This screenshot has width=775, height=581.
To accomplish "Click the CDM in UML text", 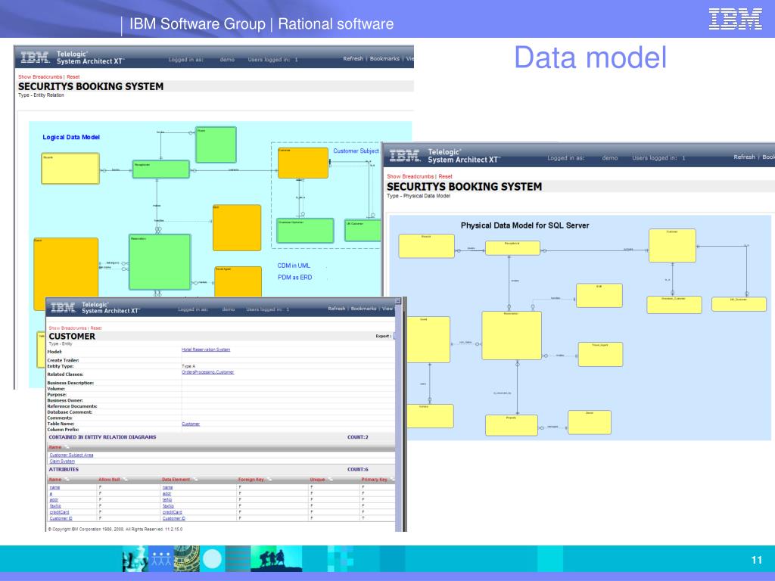I will (x=294, y=266).
